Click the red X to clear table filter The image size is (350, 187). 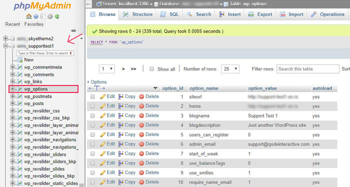click(x=71, y=53)
